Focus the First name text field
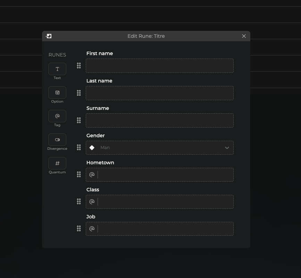 pos(160,66)
